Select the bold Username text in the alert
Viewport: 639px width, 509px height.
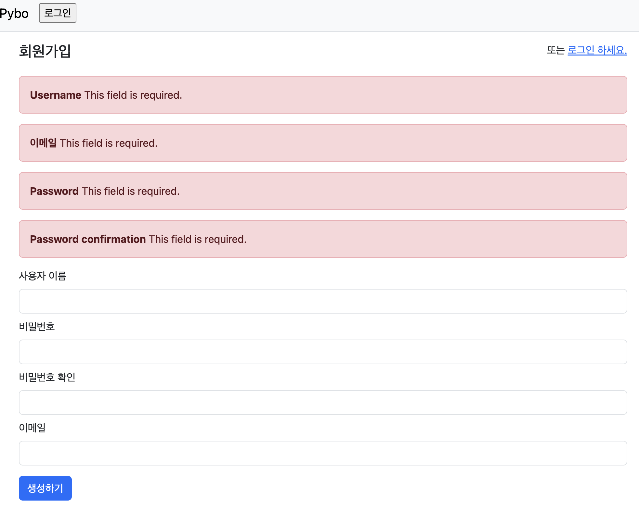[56, 95]
